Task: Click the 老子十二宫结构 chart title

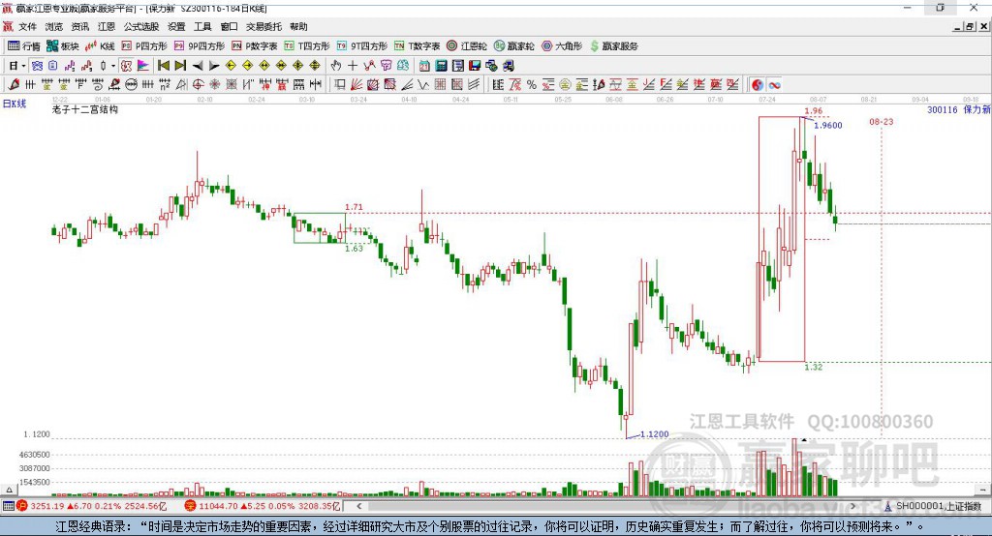Action: point(85,109)
